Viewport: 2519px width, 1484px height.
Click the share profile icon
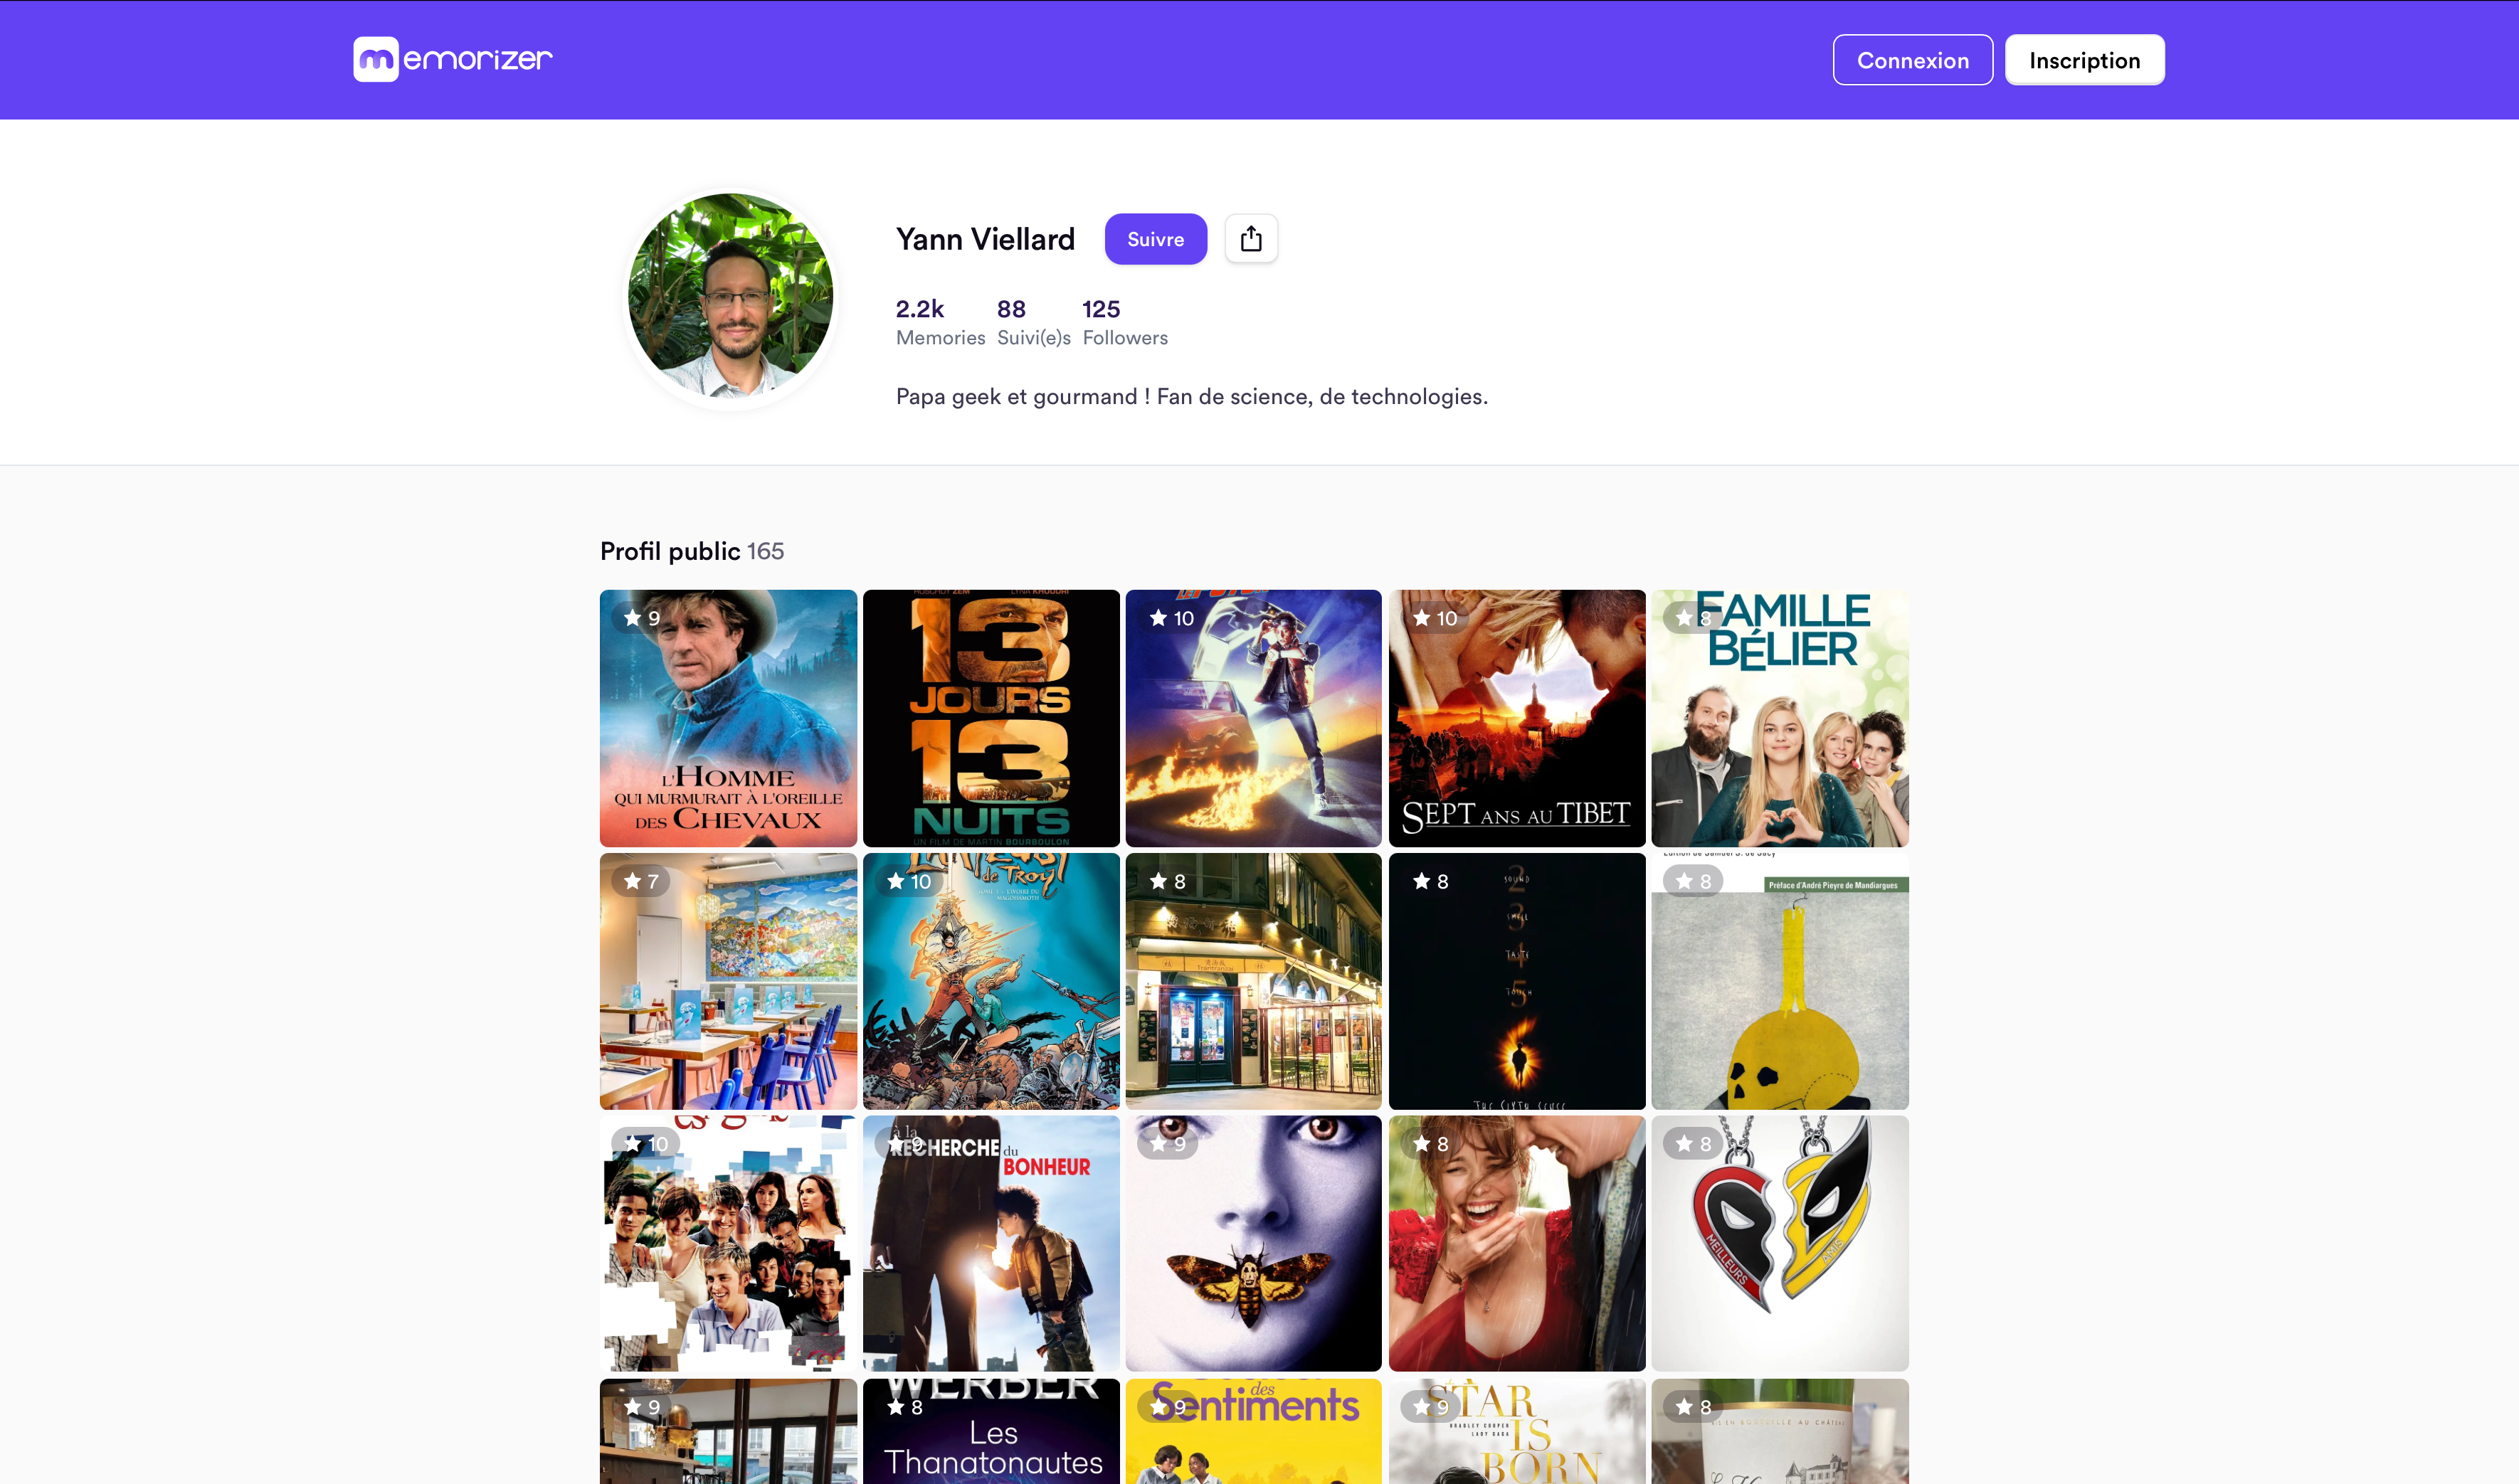(x=1251, y=239)
